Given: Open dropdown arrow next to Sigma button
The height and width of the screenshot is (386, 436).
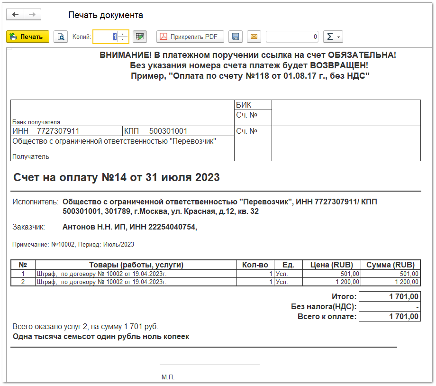Looking at the screenshot, I should [x=338, y=37].
